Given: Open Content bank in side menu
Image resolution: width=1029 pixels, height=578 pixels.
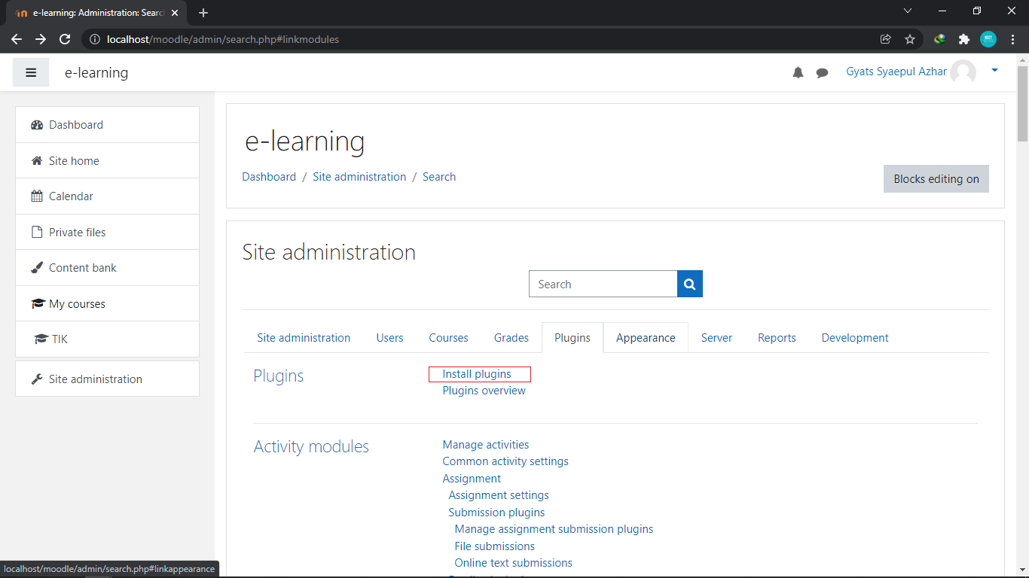Looking at the screenshot, I should 107,268.
